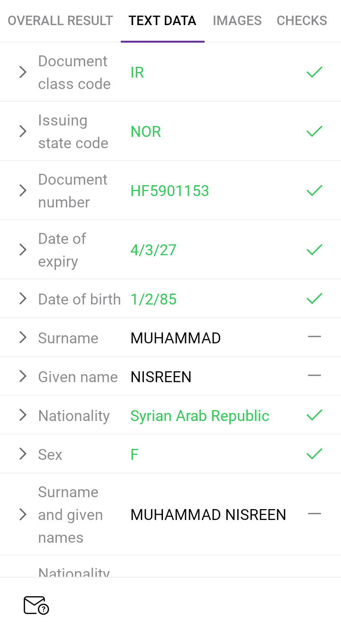This screenshot has height=627, width=341.
Task: Click green checkmark next to NOR
Action: pos(314,131)
